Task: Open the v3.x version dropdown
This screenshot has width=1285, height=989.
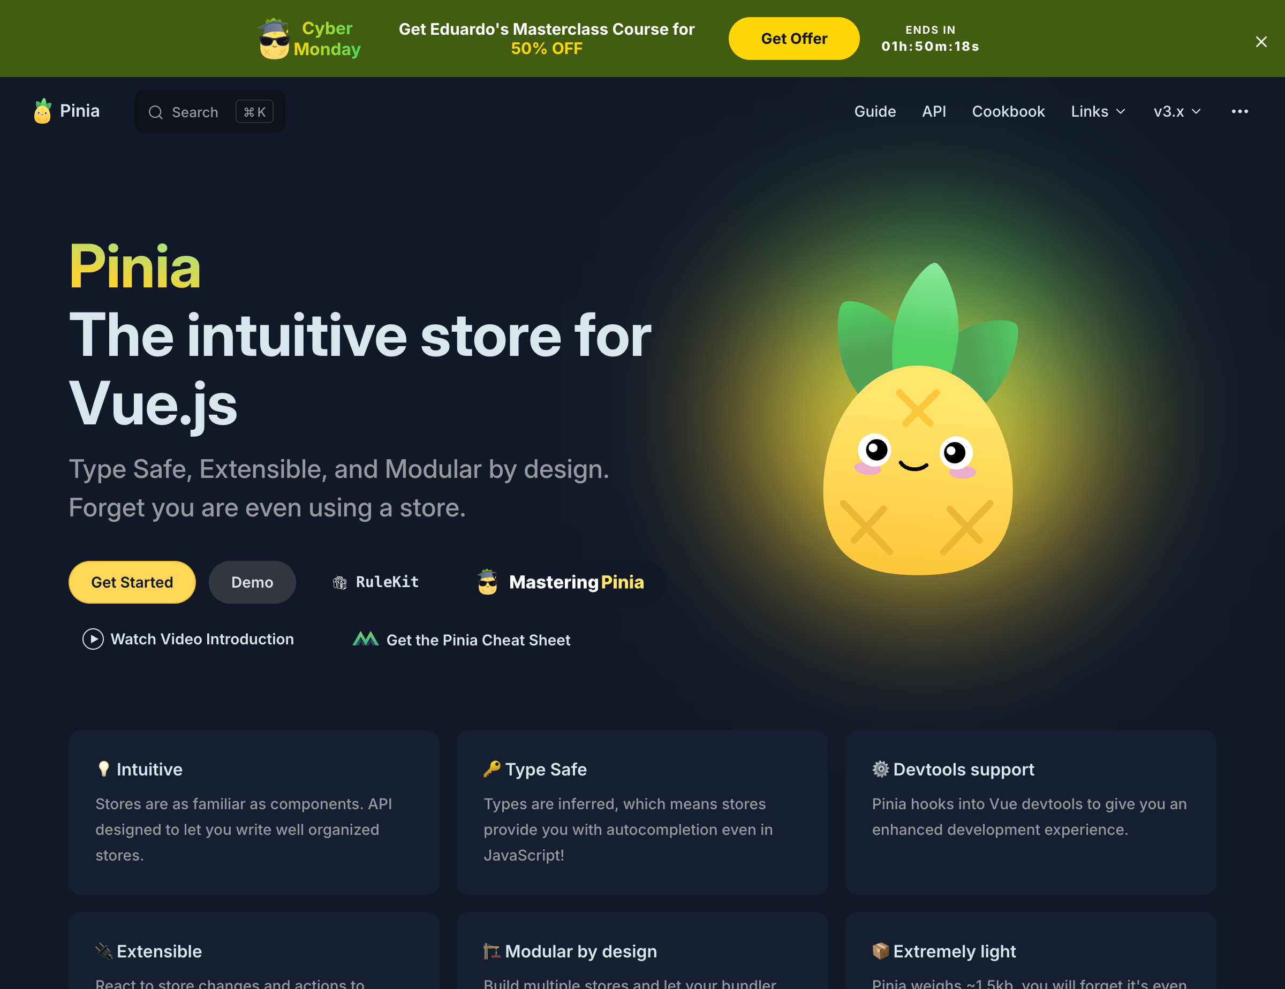Action: pyautogui.click(x=1177, y=111)
